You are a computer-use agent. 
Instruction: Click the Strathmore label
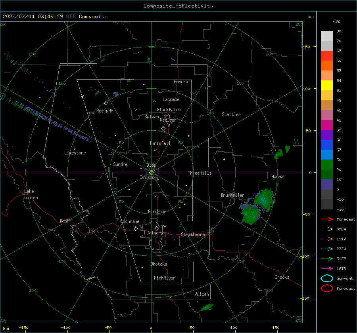pyautogui.click(x=193, y=234)
